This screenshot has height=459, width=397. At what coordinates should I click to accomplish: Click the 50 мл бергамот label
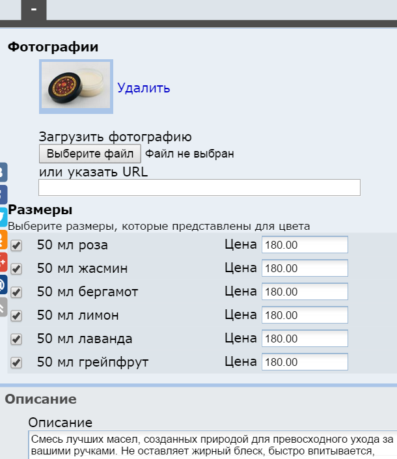[x=87, y=292]
